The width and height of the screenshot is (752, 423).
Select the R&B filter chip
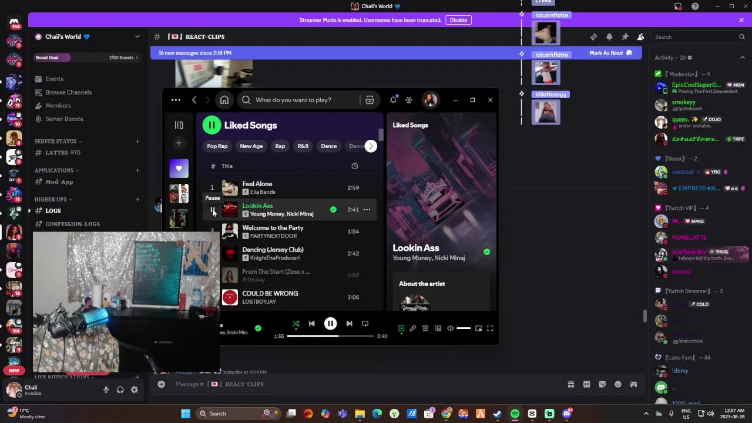[x=303, y=146]
